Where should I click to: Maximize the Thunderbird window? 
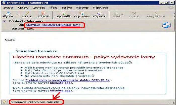pos(167,3)
